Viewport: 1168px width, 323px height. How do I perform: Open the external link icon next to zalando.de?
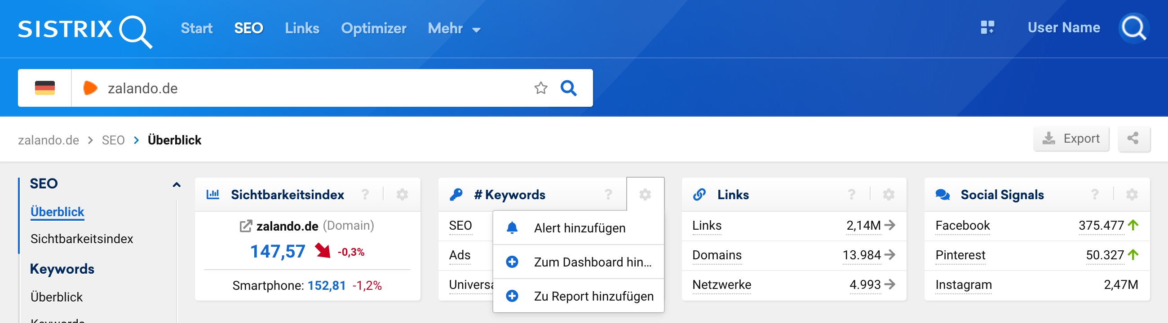click(x=245, y=226)
